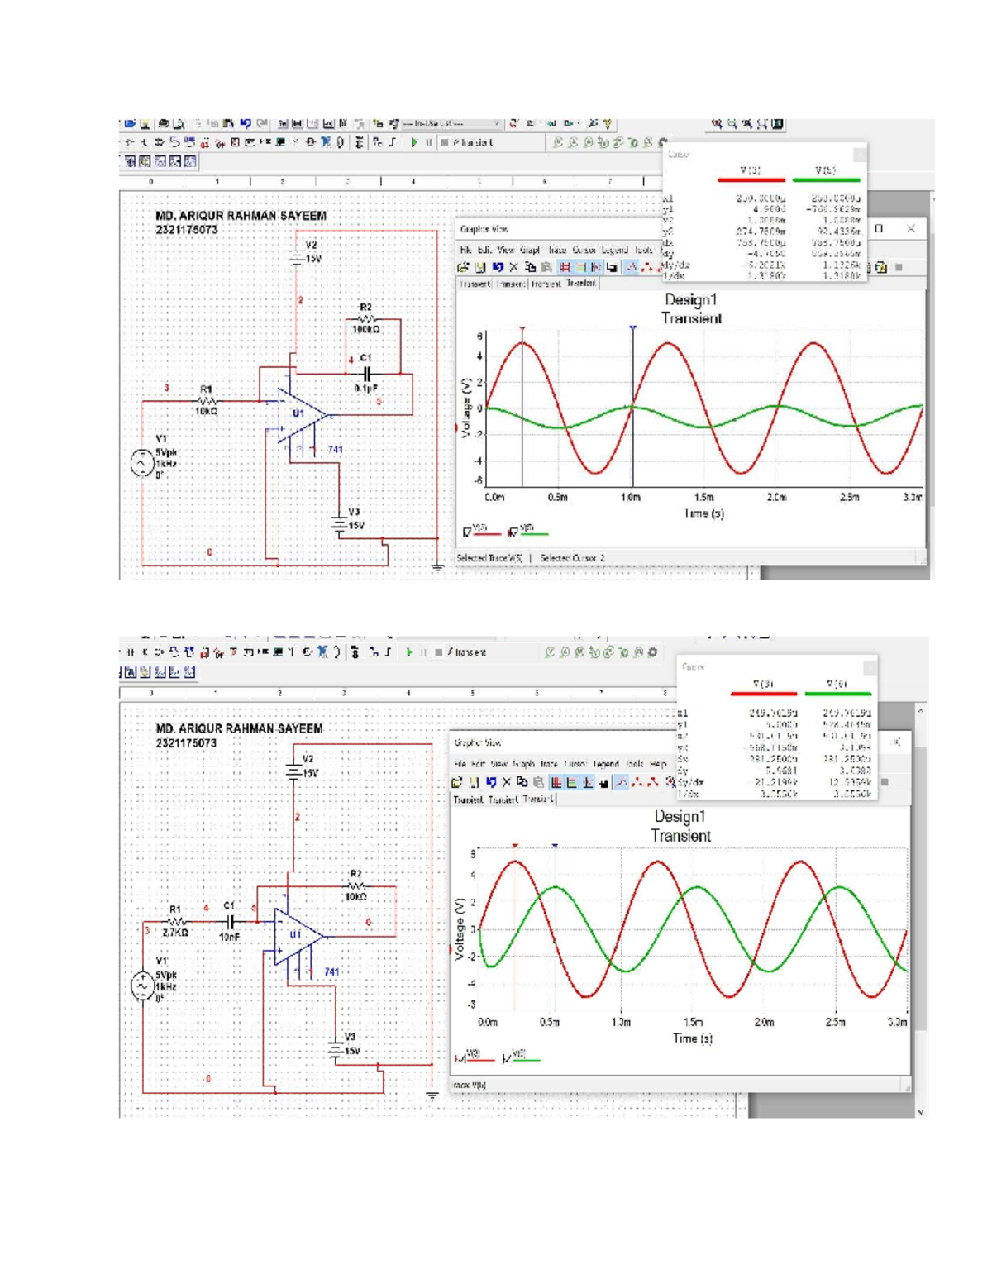Select V1 5Vpk source in bottom schematic
Screen dimensions: 992x1284
143,985
